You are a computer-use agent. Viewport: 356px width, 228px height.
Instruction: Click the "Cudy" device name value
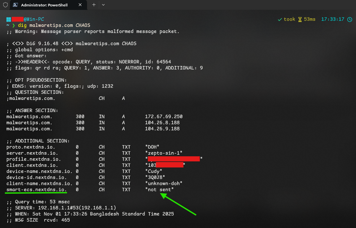[154, 171]
